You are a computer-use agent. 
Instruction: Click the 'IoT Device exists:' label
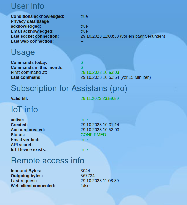click(x=29, y=150)
